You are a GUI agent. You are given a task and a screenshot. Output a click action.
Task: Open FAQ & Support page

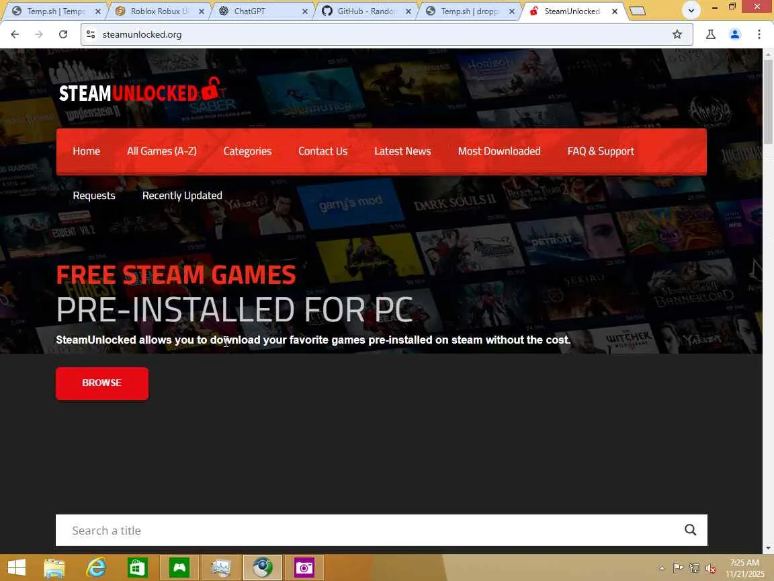(x=601, y=151)
